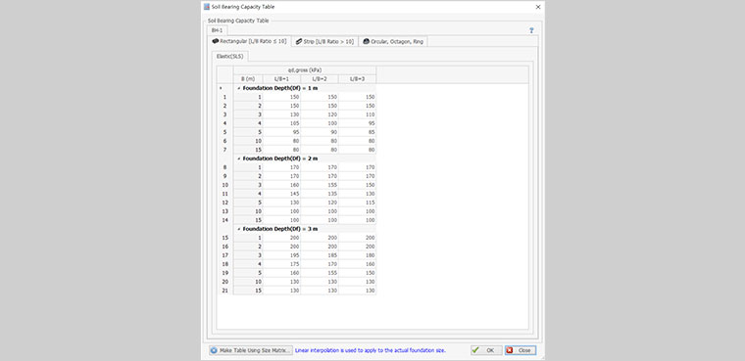Close the Soil Bearing Capacity Table window

pos(538,7)
